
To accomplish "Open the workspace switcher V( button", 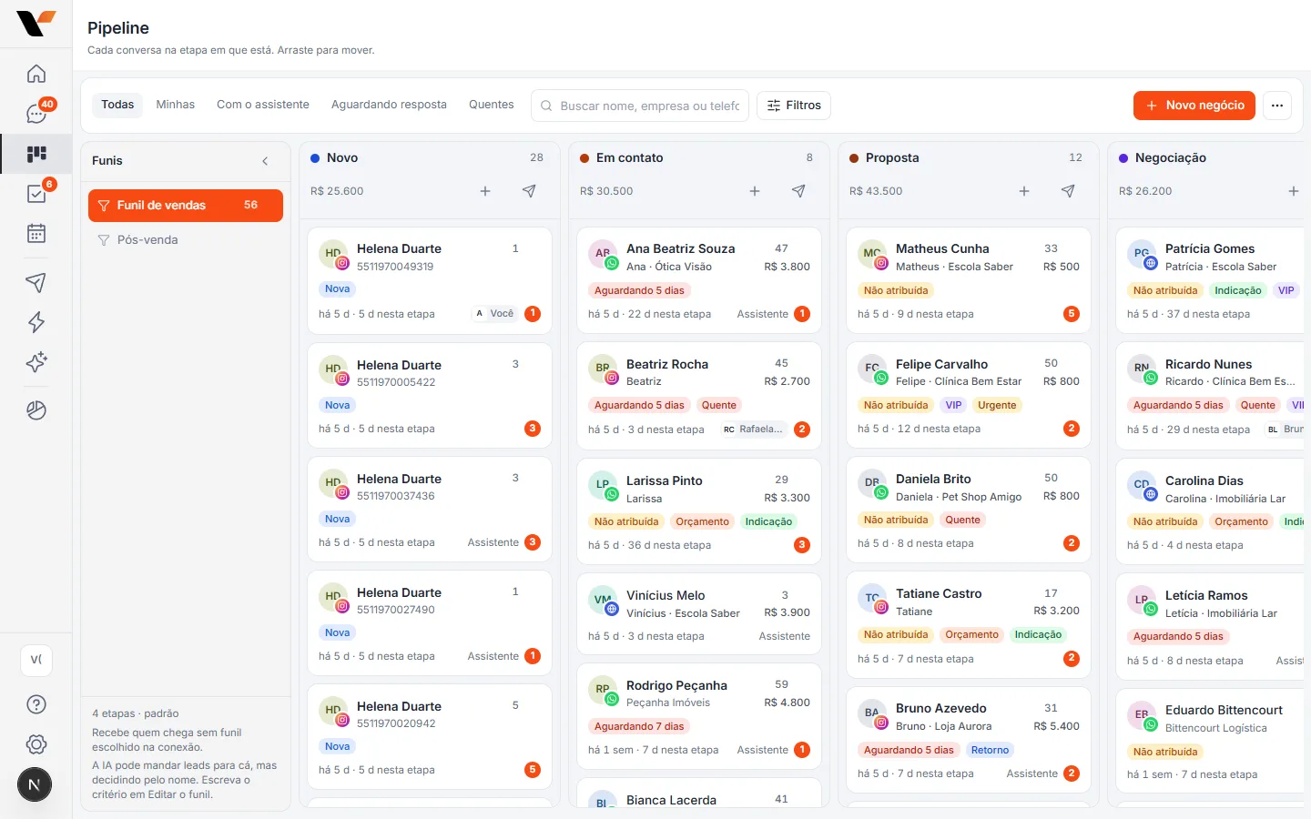I will (x=36, y=660).
